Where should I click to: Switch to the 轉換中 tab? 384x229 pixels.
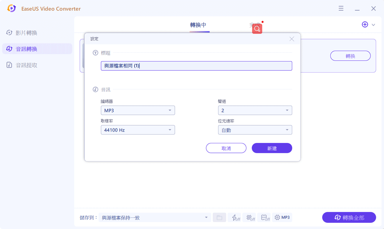coord(198,25)
